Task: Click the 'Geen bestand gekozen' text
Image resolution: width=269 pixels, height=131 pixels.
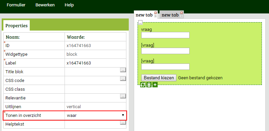Action: pyautogui.click(x=200, y=78)
